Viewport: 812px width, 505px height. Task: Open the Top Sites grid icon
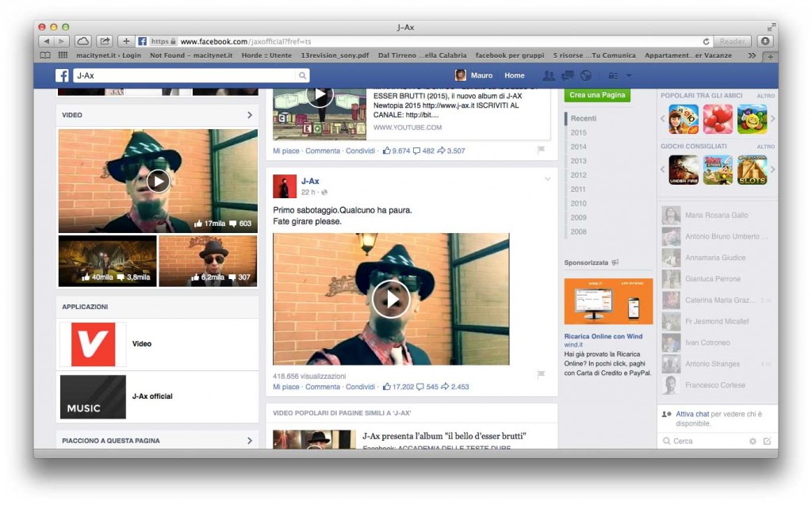coord(63,55)
